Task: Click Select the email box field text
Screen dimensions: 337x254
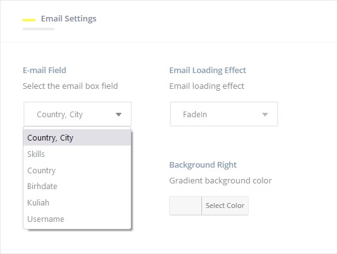Action: pos(70,86)
